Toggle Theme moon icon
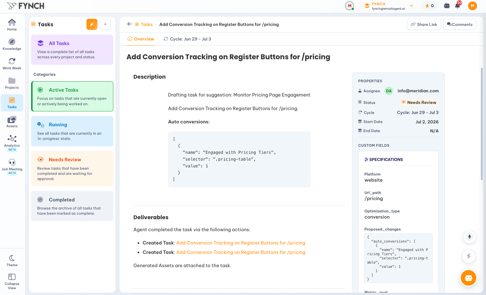486x295 pixels. [x=12, y=258]
